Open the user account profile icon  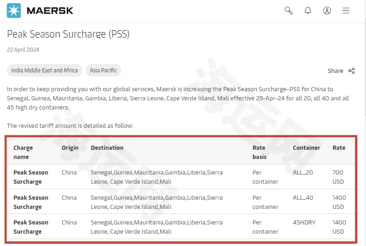[327, 11]
